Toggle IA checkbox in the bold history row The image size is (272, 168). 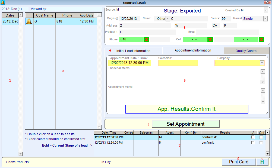(x=253, y=137)
